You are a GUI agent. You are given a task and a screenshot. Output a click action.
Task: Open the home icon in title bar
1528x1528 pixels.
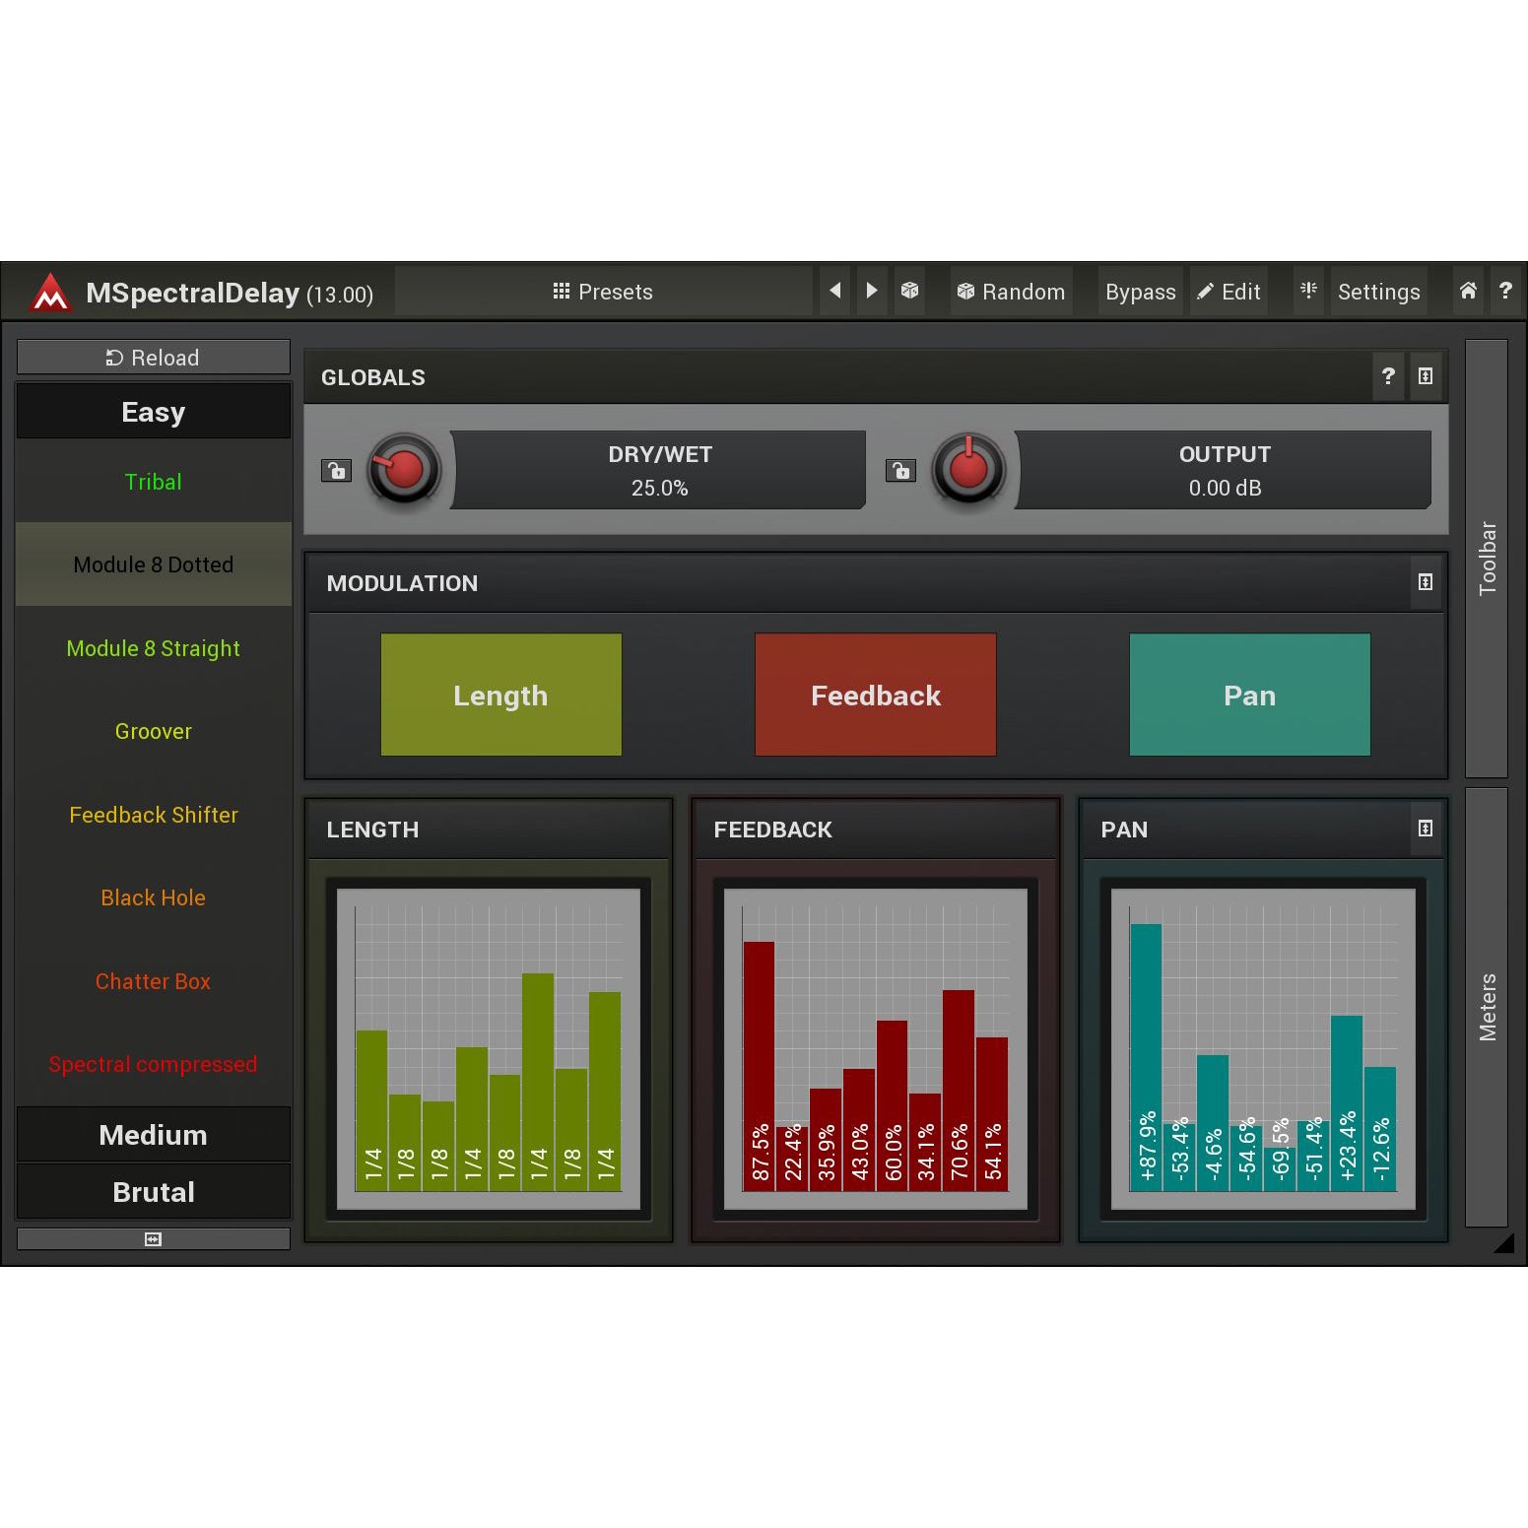click(1468, 291)
